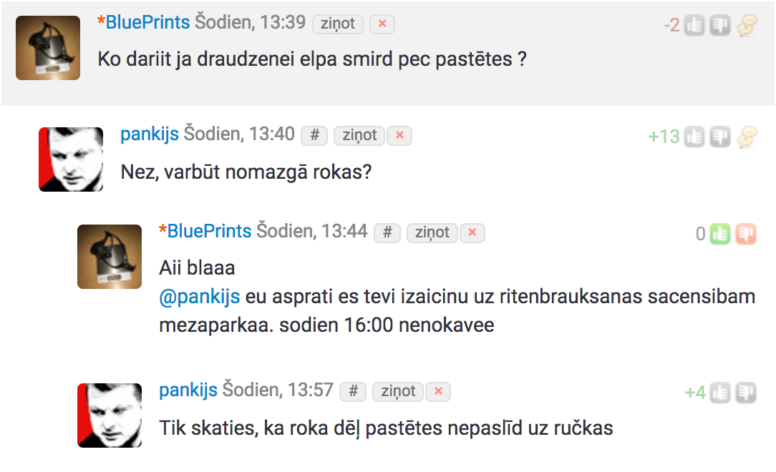Click BluePrints avatar on 13:44 comment

[x=110, y=257]
